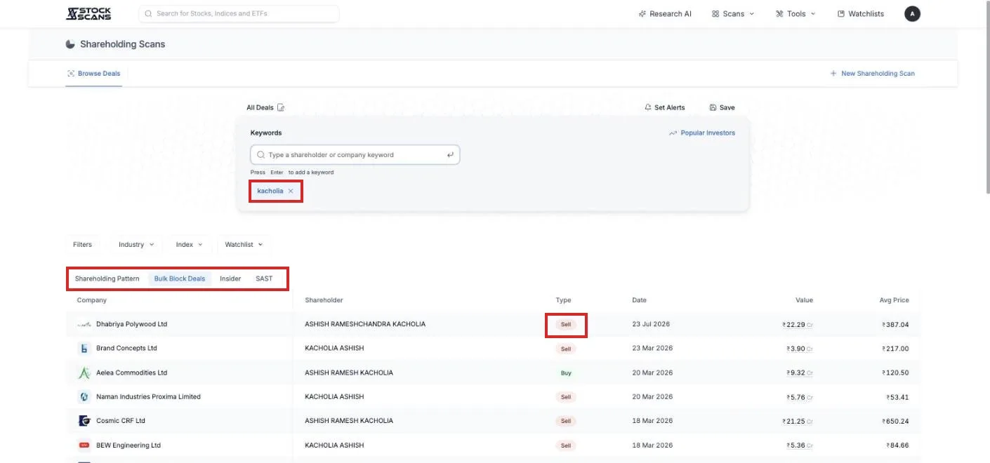The height and width of the screenshot is (463, 990).
Task: Open BEW Engineering Ltd company name
Action: 128,445
